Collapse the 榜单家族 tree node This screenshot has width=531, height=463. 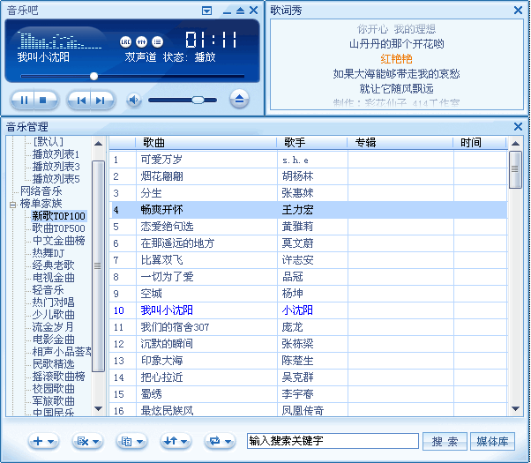click(x=13, y=205)
